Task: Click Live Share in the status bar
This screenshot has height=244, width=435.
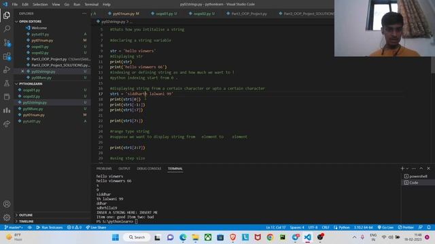Action: (x=96, y=228)
